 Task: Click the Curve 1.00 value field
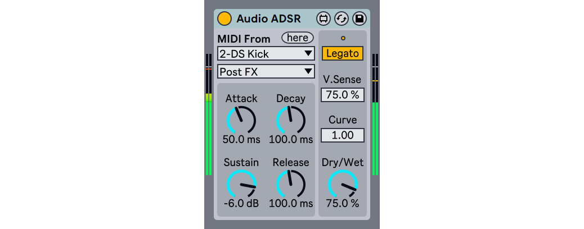point(342,135)
